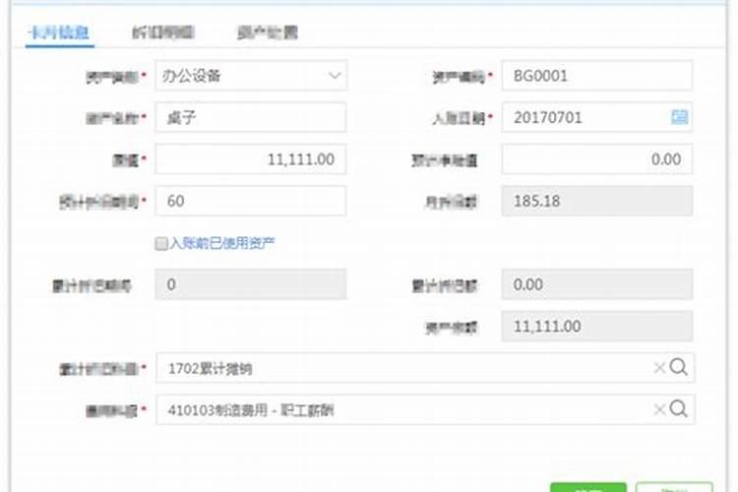Search accounts for the 1702 field

pos(678,367)
